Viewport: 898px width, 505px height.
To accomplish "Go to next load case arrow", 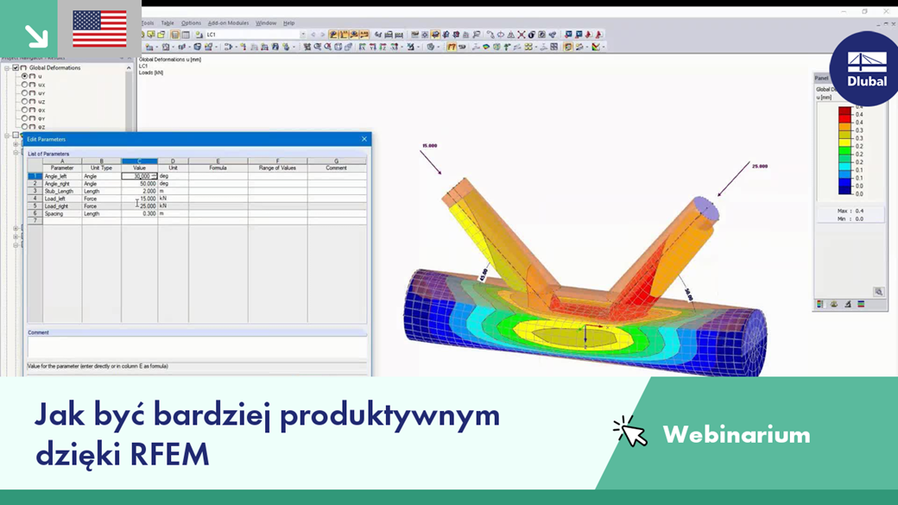I will coord(322,35).
